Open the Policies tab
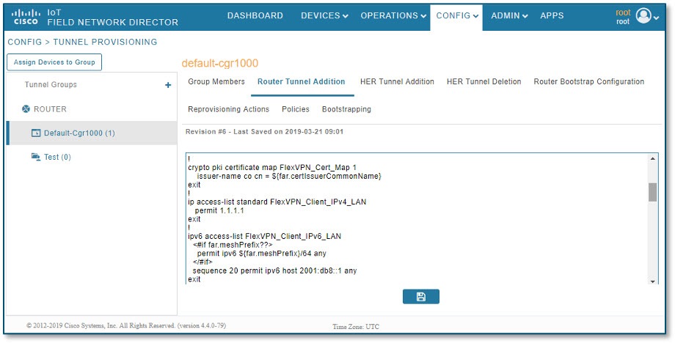The width and height of the screenshot is (675, 343). (x=295, y=109)
